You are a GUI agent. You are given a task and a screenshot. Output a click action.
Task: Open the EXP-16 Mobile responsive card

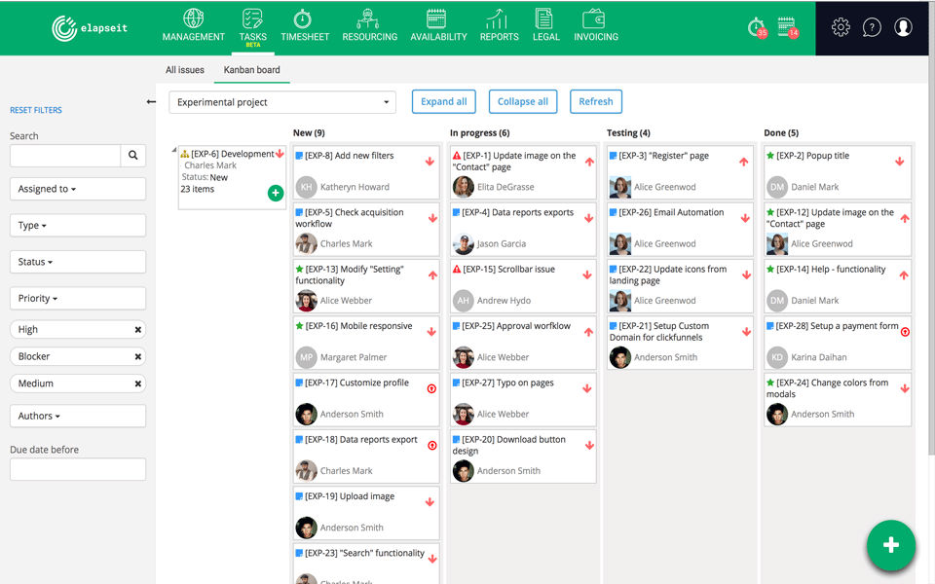point(366,343)
